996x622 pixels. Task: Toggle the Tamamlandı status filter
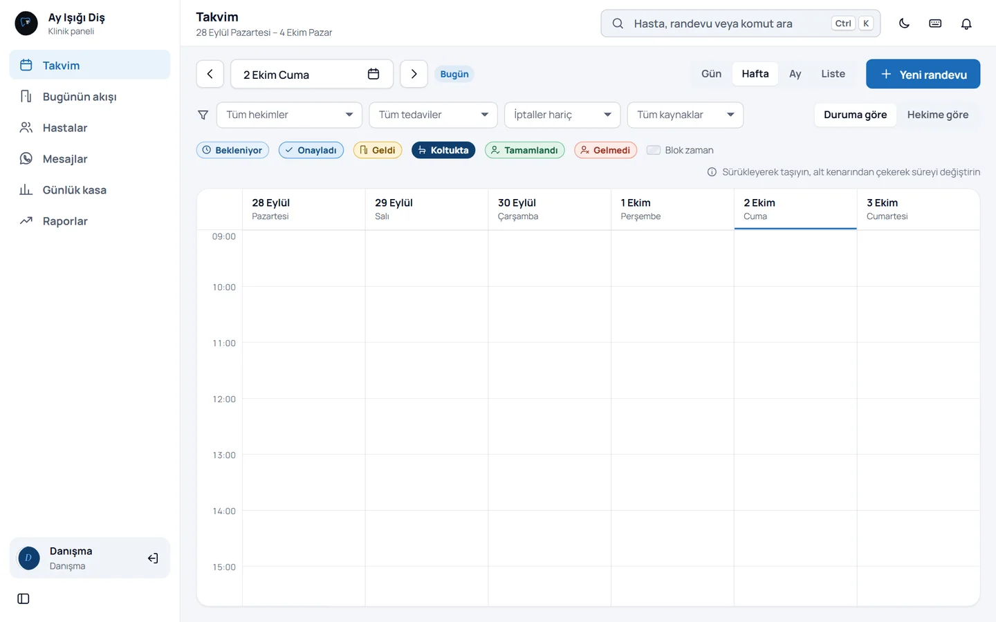click(525, 150)
